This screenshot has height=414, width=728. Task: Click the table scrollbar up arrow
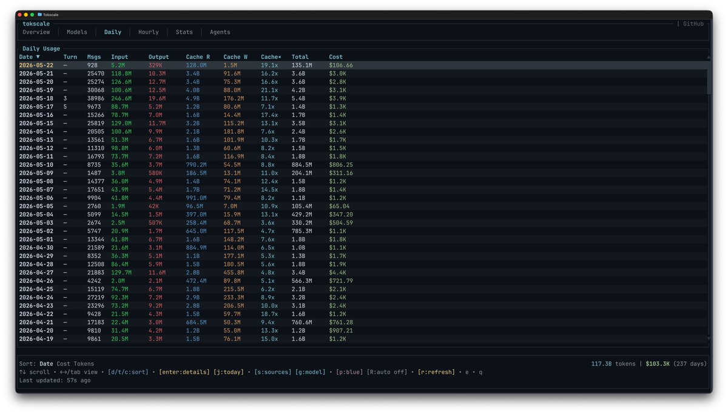coord(709,57)
